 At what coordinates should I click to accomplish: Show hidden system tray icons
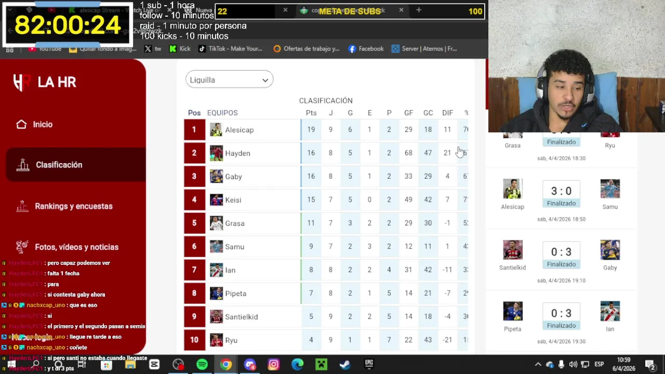(538, 365)
